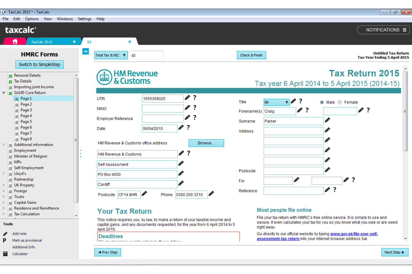
Task: Toggle the Personal Details green checkbox
Action: [10, 76]
